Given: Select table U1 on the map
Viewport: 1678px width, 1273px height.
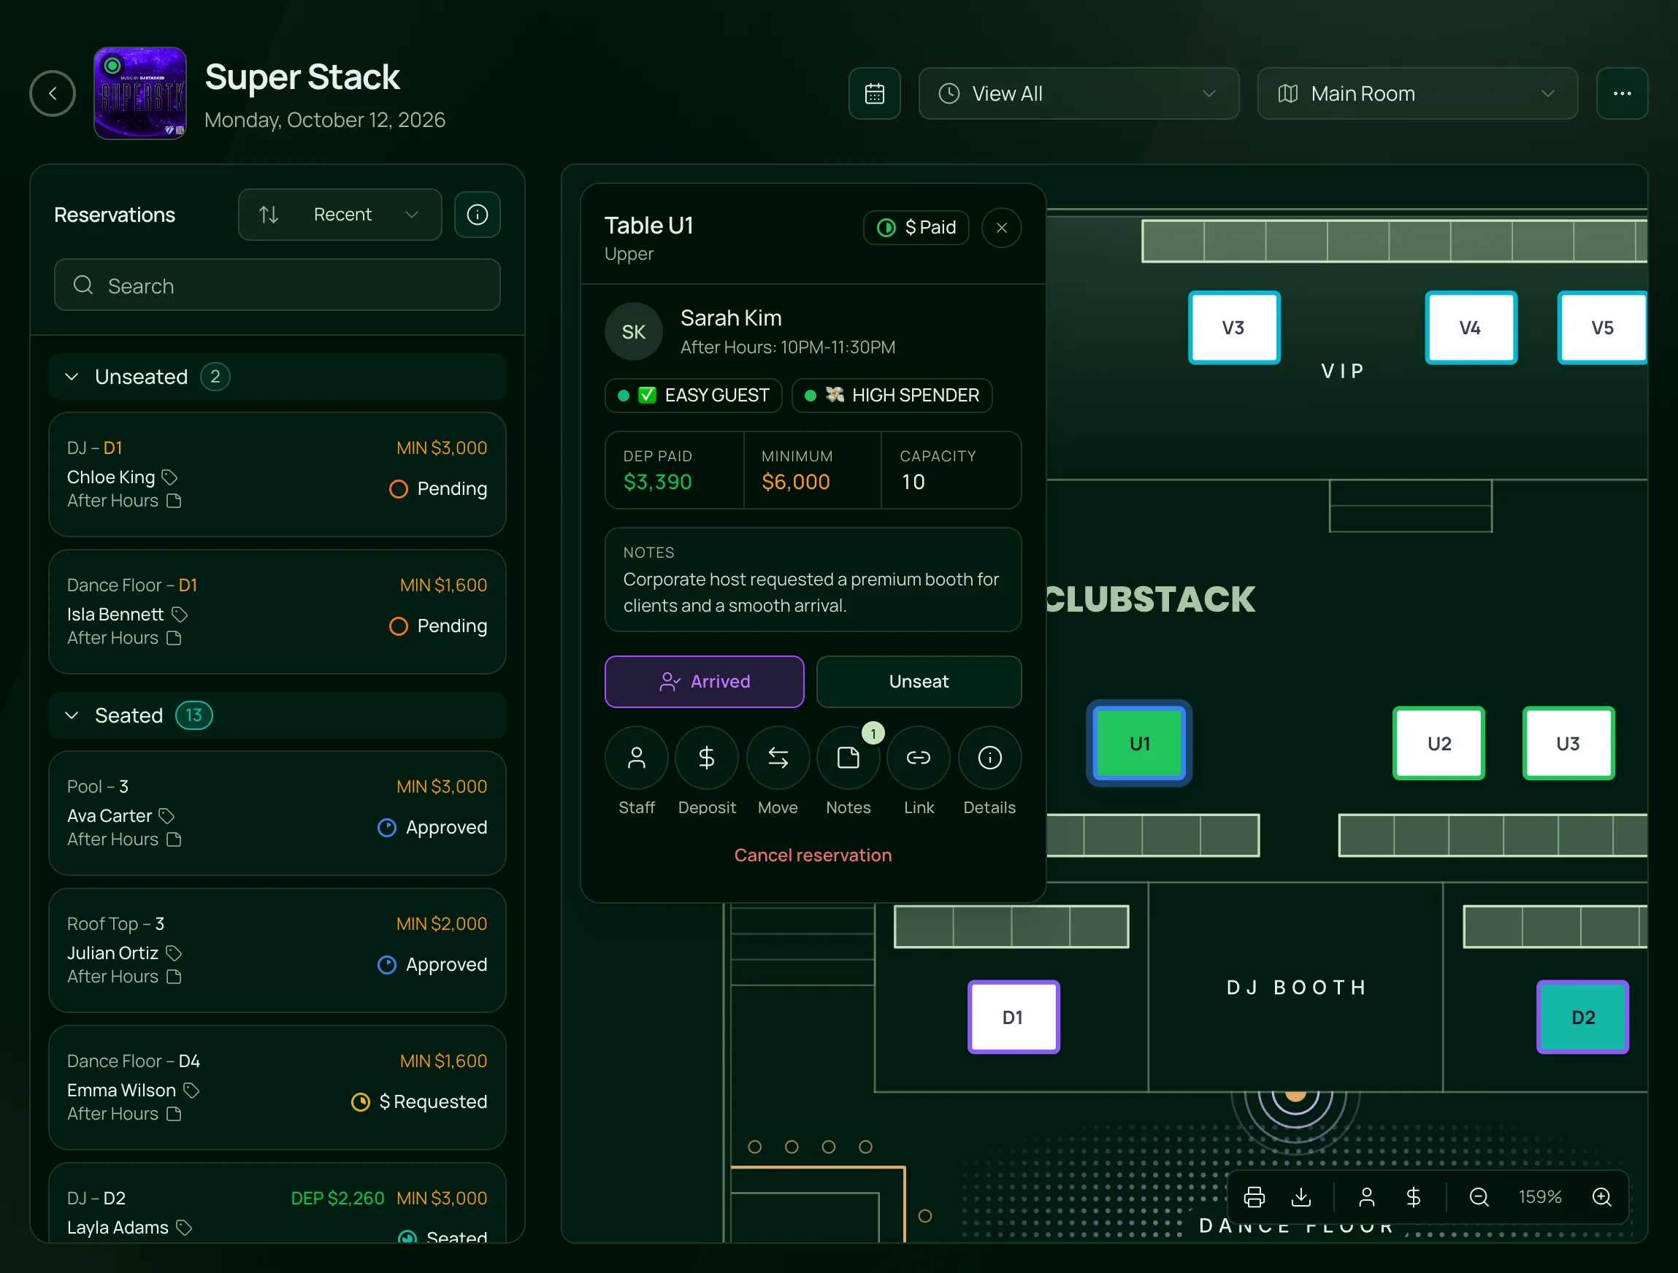Looking at the screenshot, I should click(x=1139, y=744).
